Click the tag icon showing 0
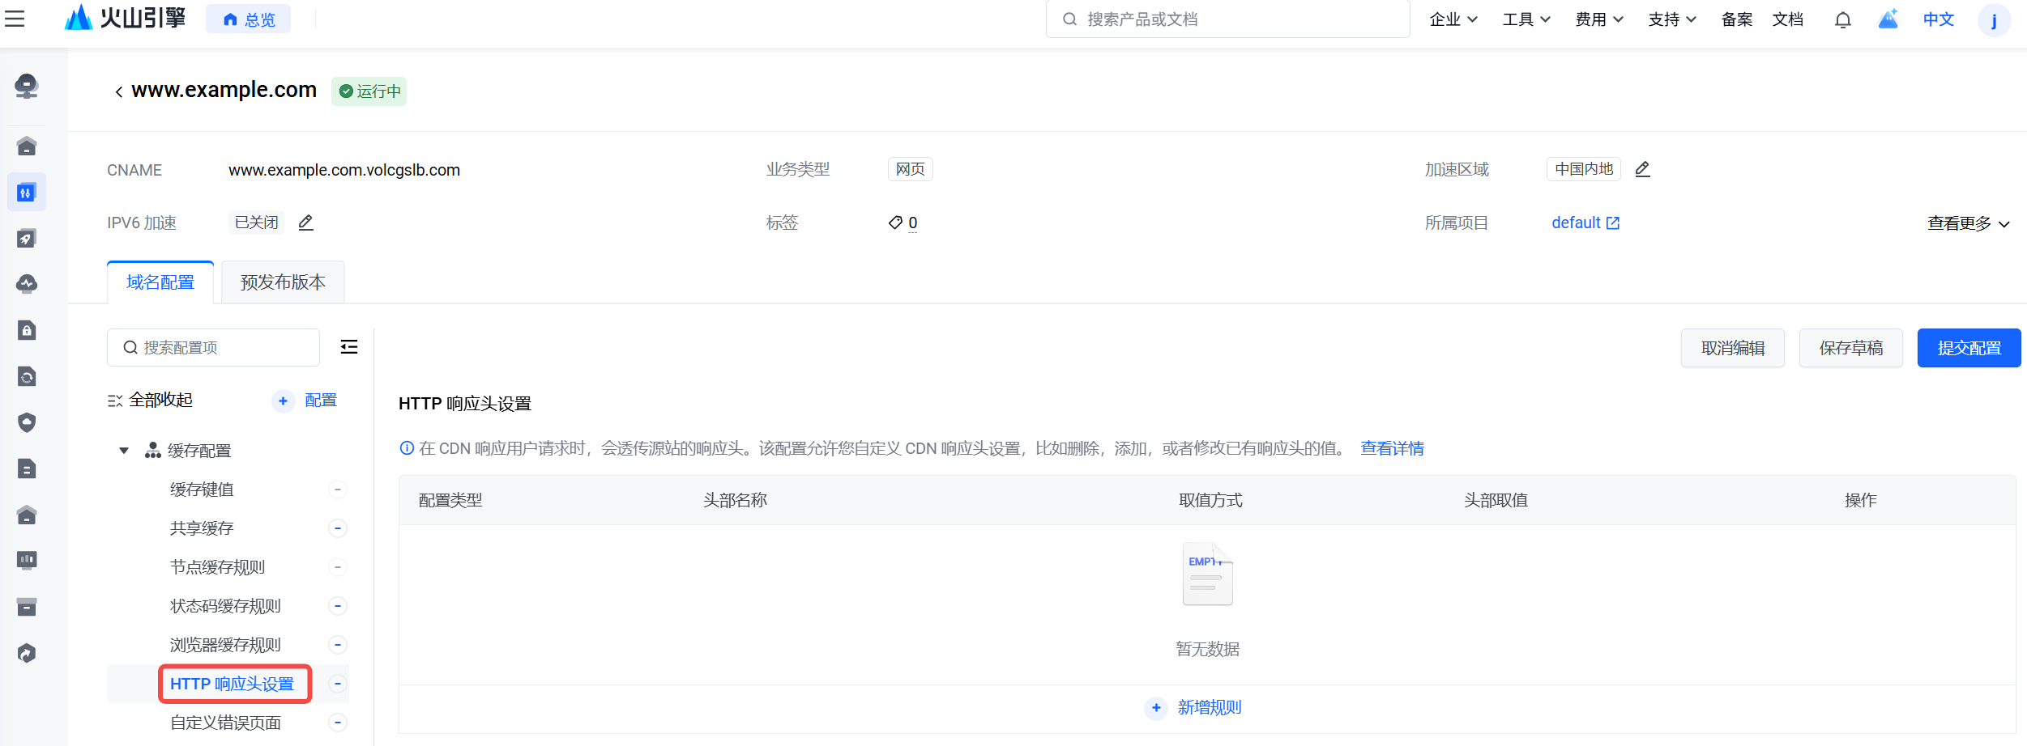 click(x=895, y=223)
